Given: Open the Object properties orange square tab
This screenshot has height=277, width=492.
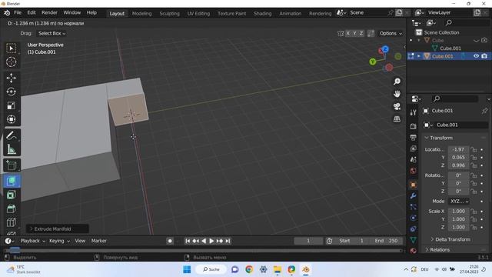Looking at the screenshot, I should click(414, 185).
